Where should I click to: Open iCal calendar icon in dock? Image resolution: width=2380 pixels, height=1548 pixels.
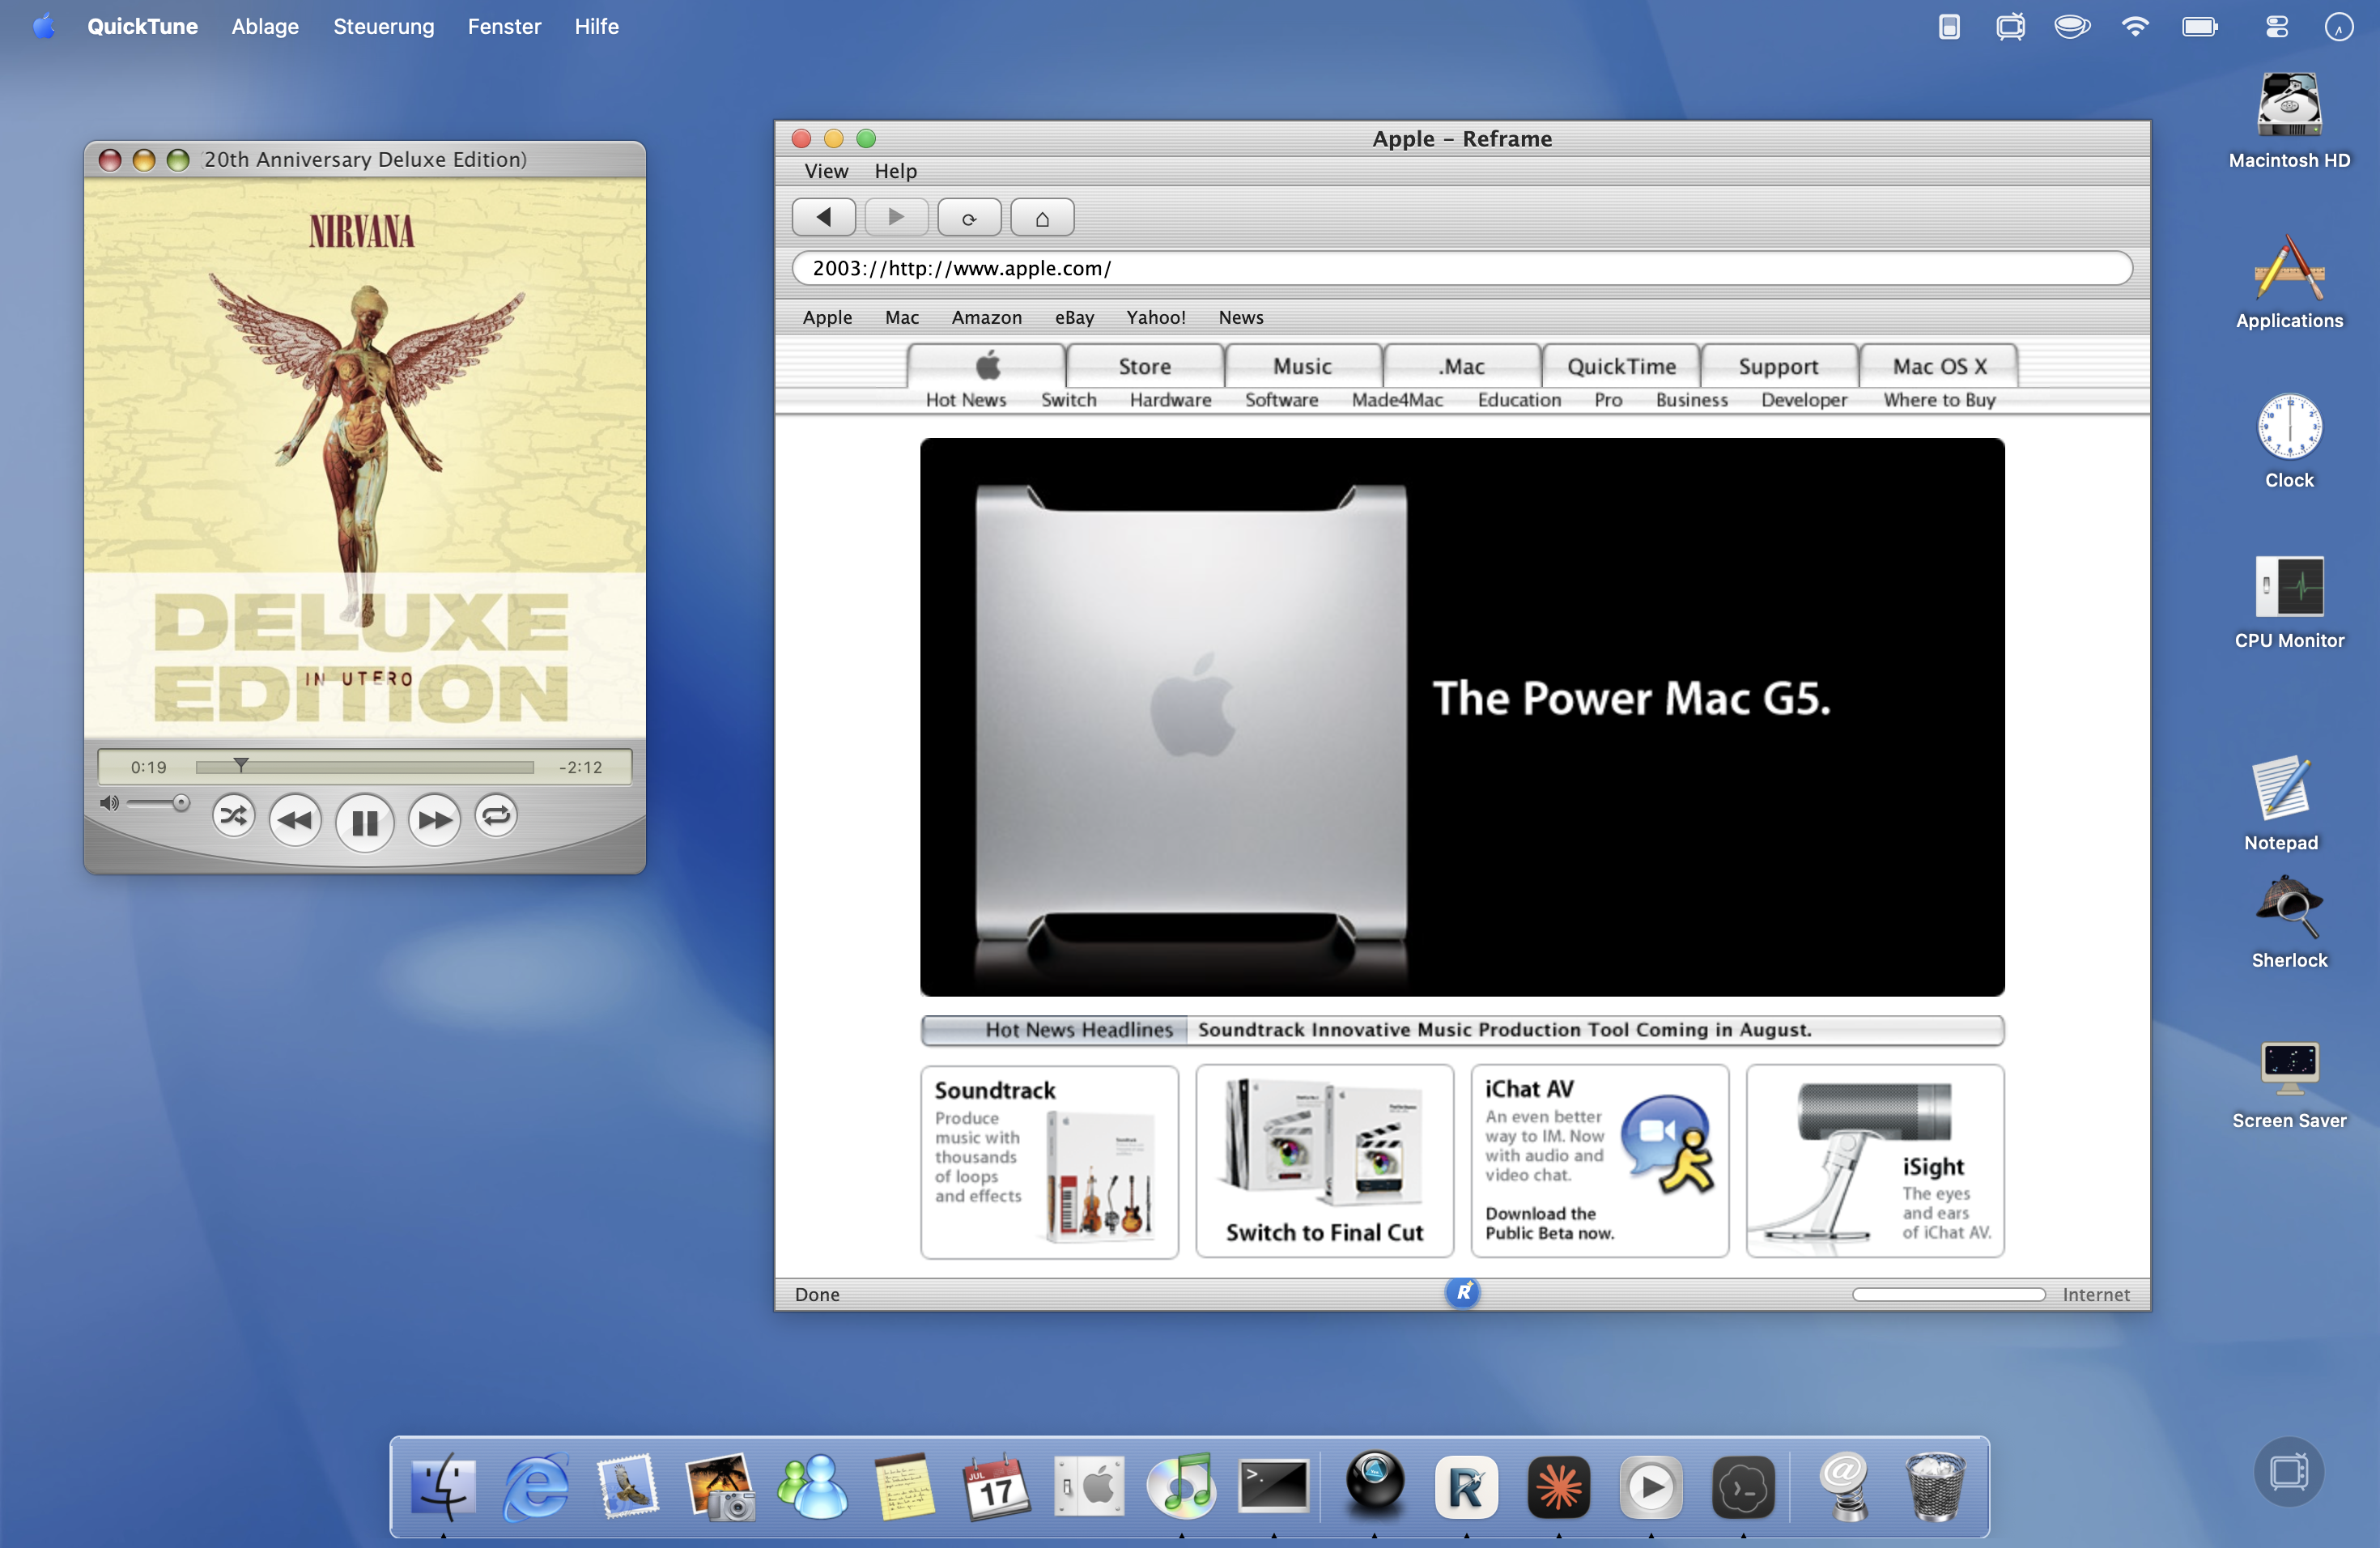(x=996, y=1486)
